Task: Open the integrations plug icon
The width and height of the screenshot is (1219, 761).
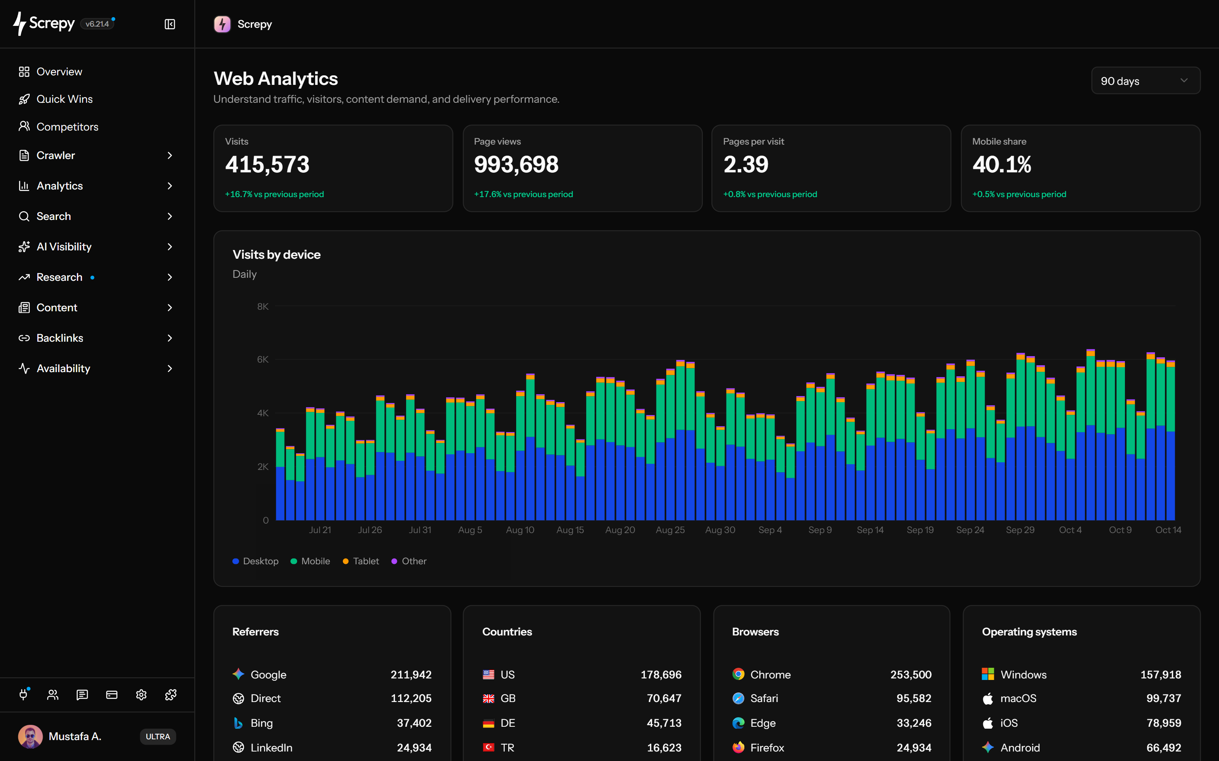Action: point(24,694)
